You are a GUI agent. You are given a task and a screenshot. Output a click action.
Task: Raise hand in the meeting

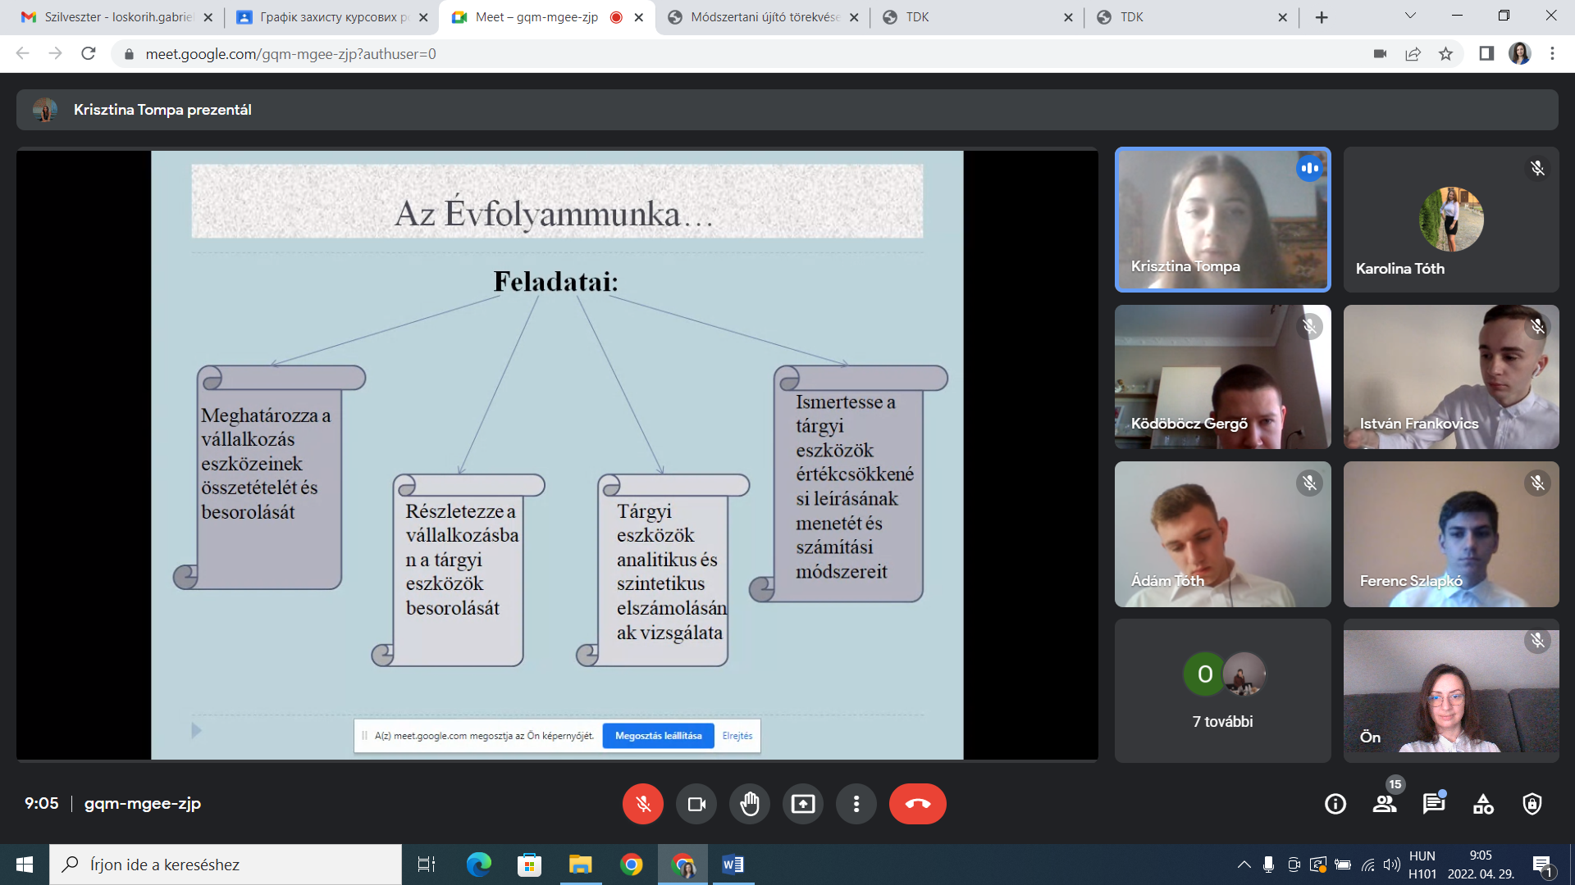tap(749, 804)
